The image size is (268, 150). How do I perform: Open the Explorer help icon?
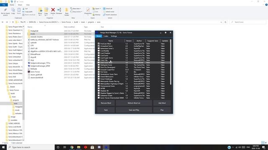tap(266, 5)
